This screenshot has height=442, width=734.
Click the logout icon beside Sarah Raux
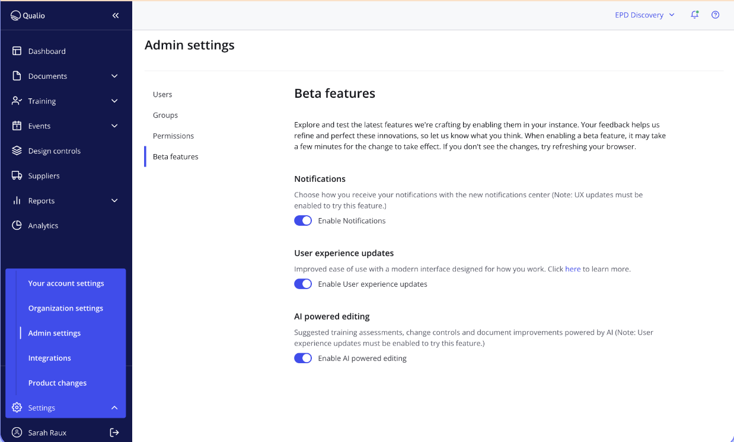coord(114,433)
